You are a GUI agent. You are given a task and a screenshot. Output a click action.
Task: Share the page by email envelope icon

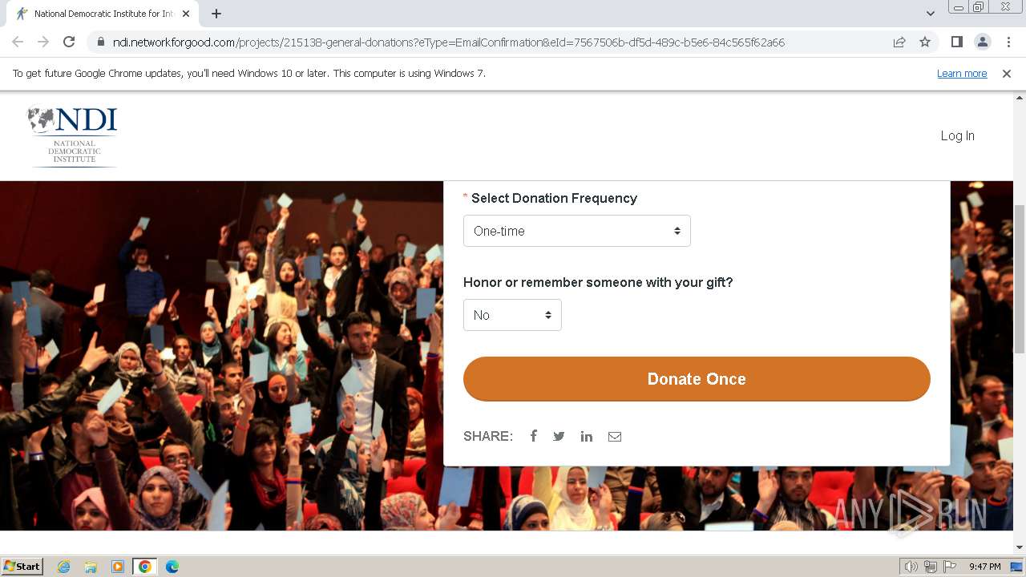[615, 436]
